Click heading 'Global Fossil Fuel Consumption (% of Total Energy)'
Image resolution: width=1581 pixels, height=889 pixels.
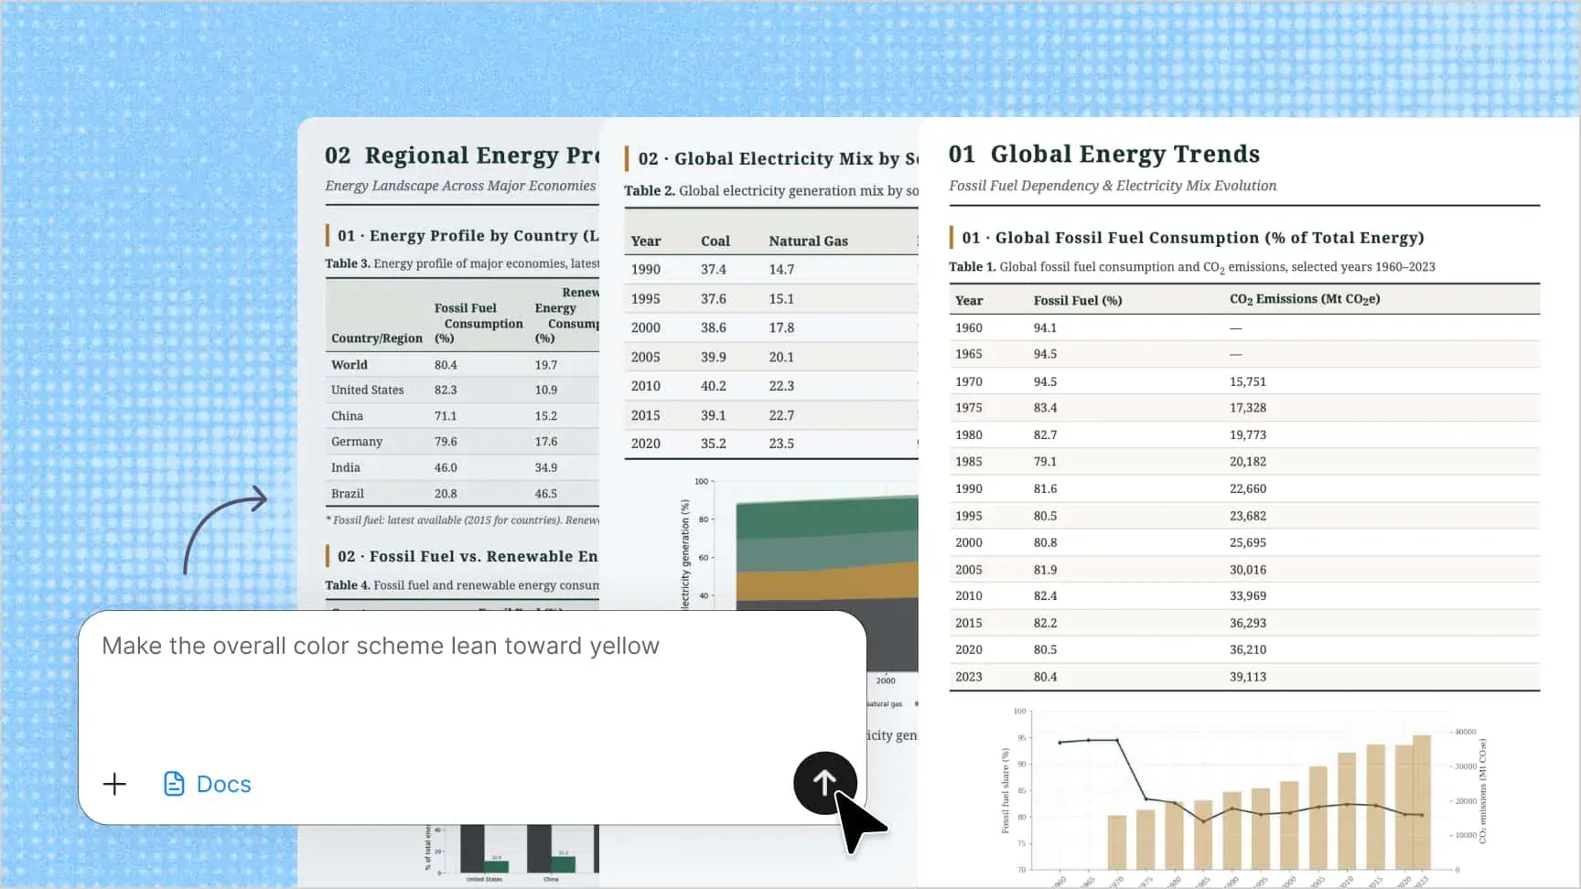(1193, 238)
